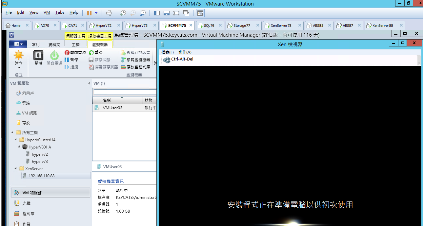Image resolution: width=423 pixels, height=226 pixels.
Task: Open the blue application menu button in VMM ribbon
Action: coord(18,44)
